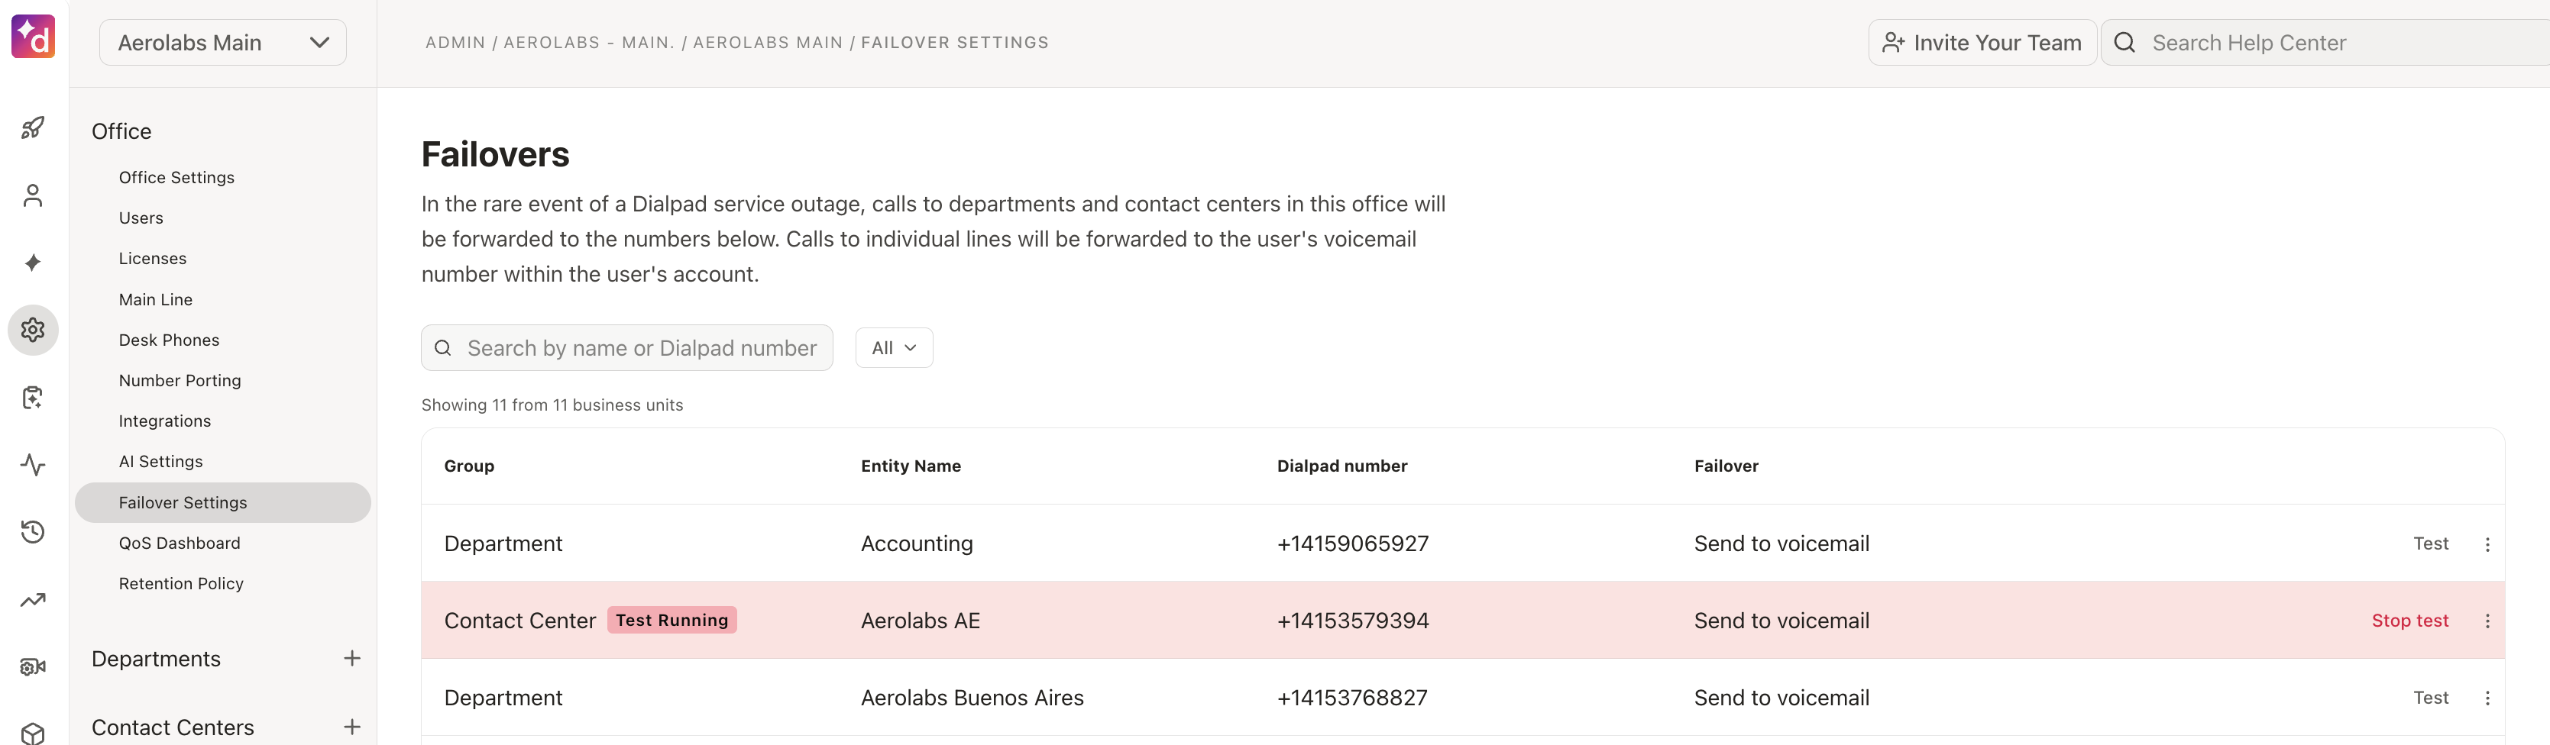Open the AI sparkle icon in sidebar
Image resolution: width=2550 pixels, height=745 pixels.
[33, 262]
